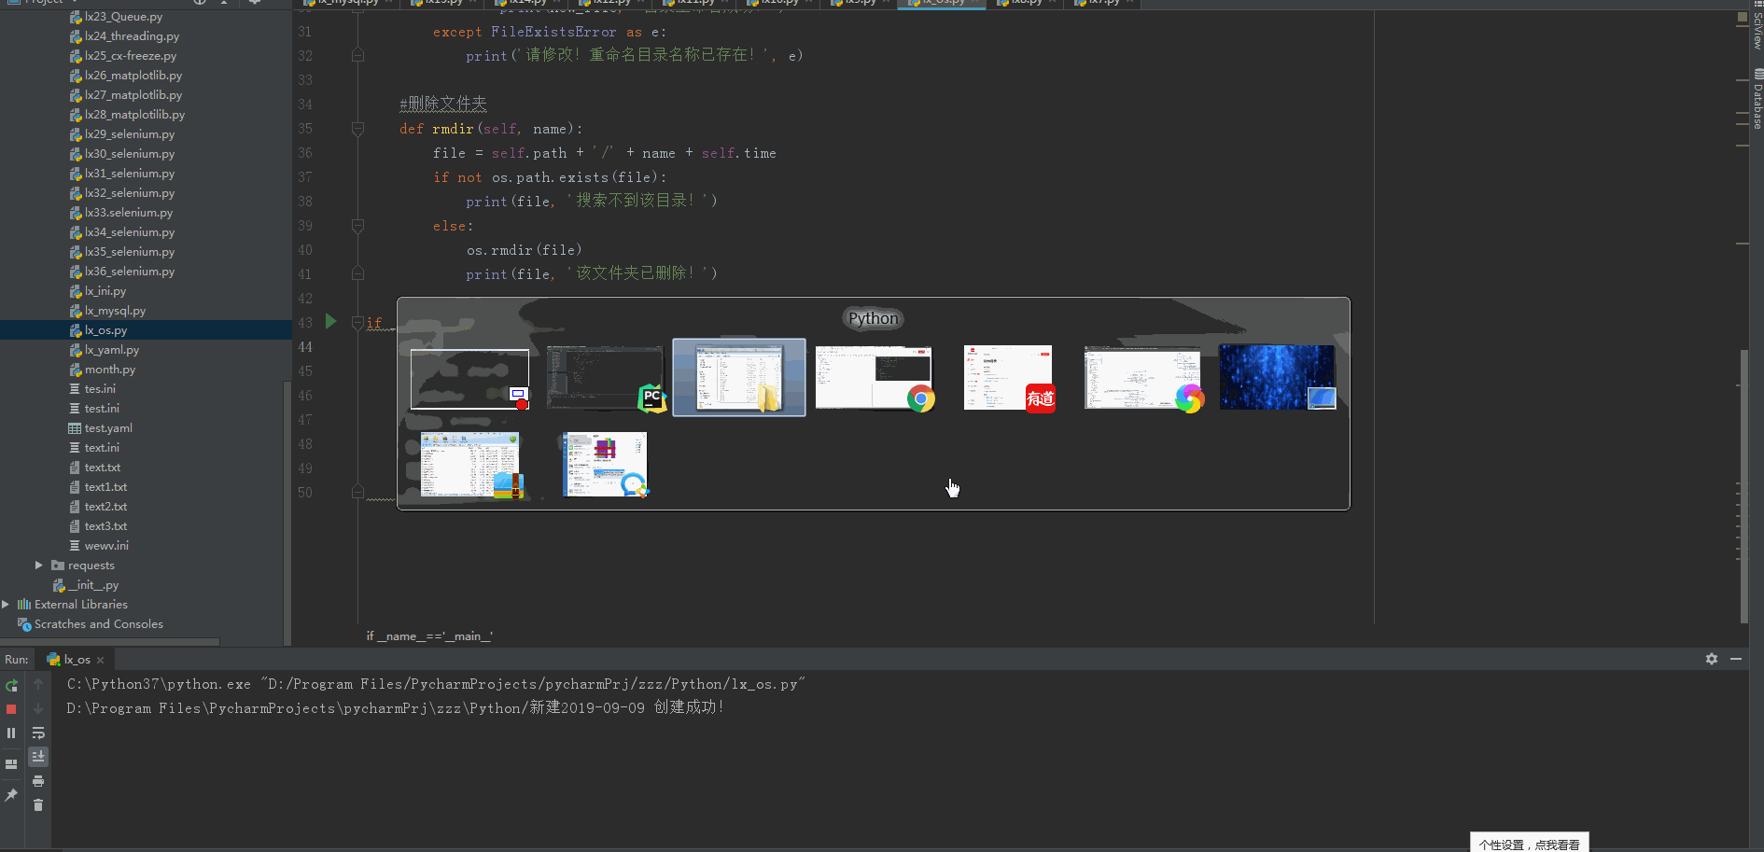The height and width of the screenshot is (852, 1764).
Task: Click the editor vertical scrollbar
Action: tap(1743, 485)
